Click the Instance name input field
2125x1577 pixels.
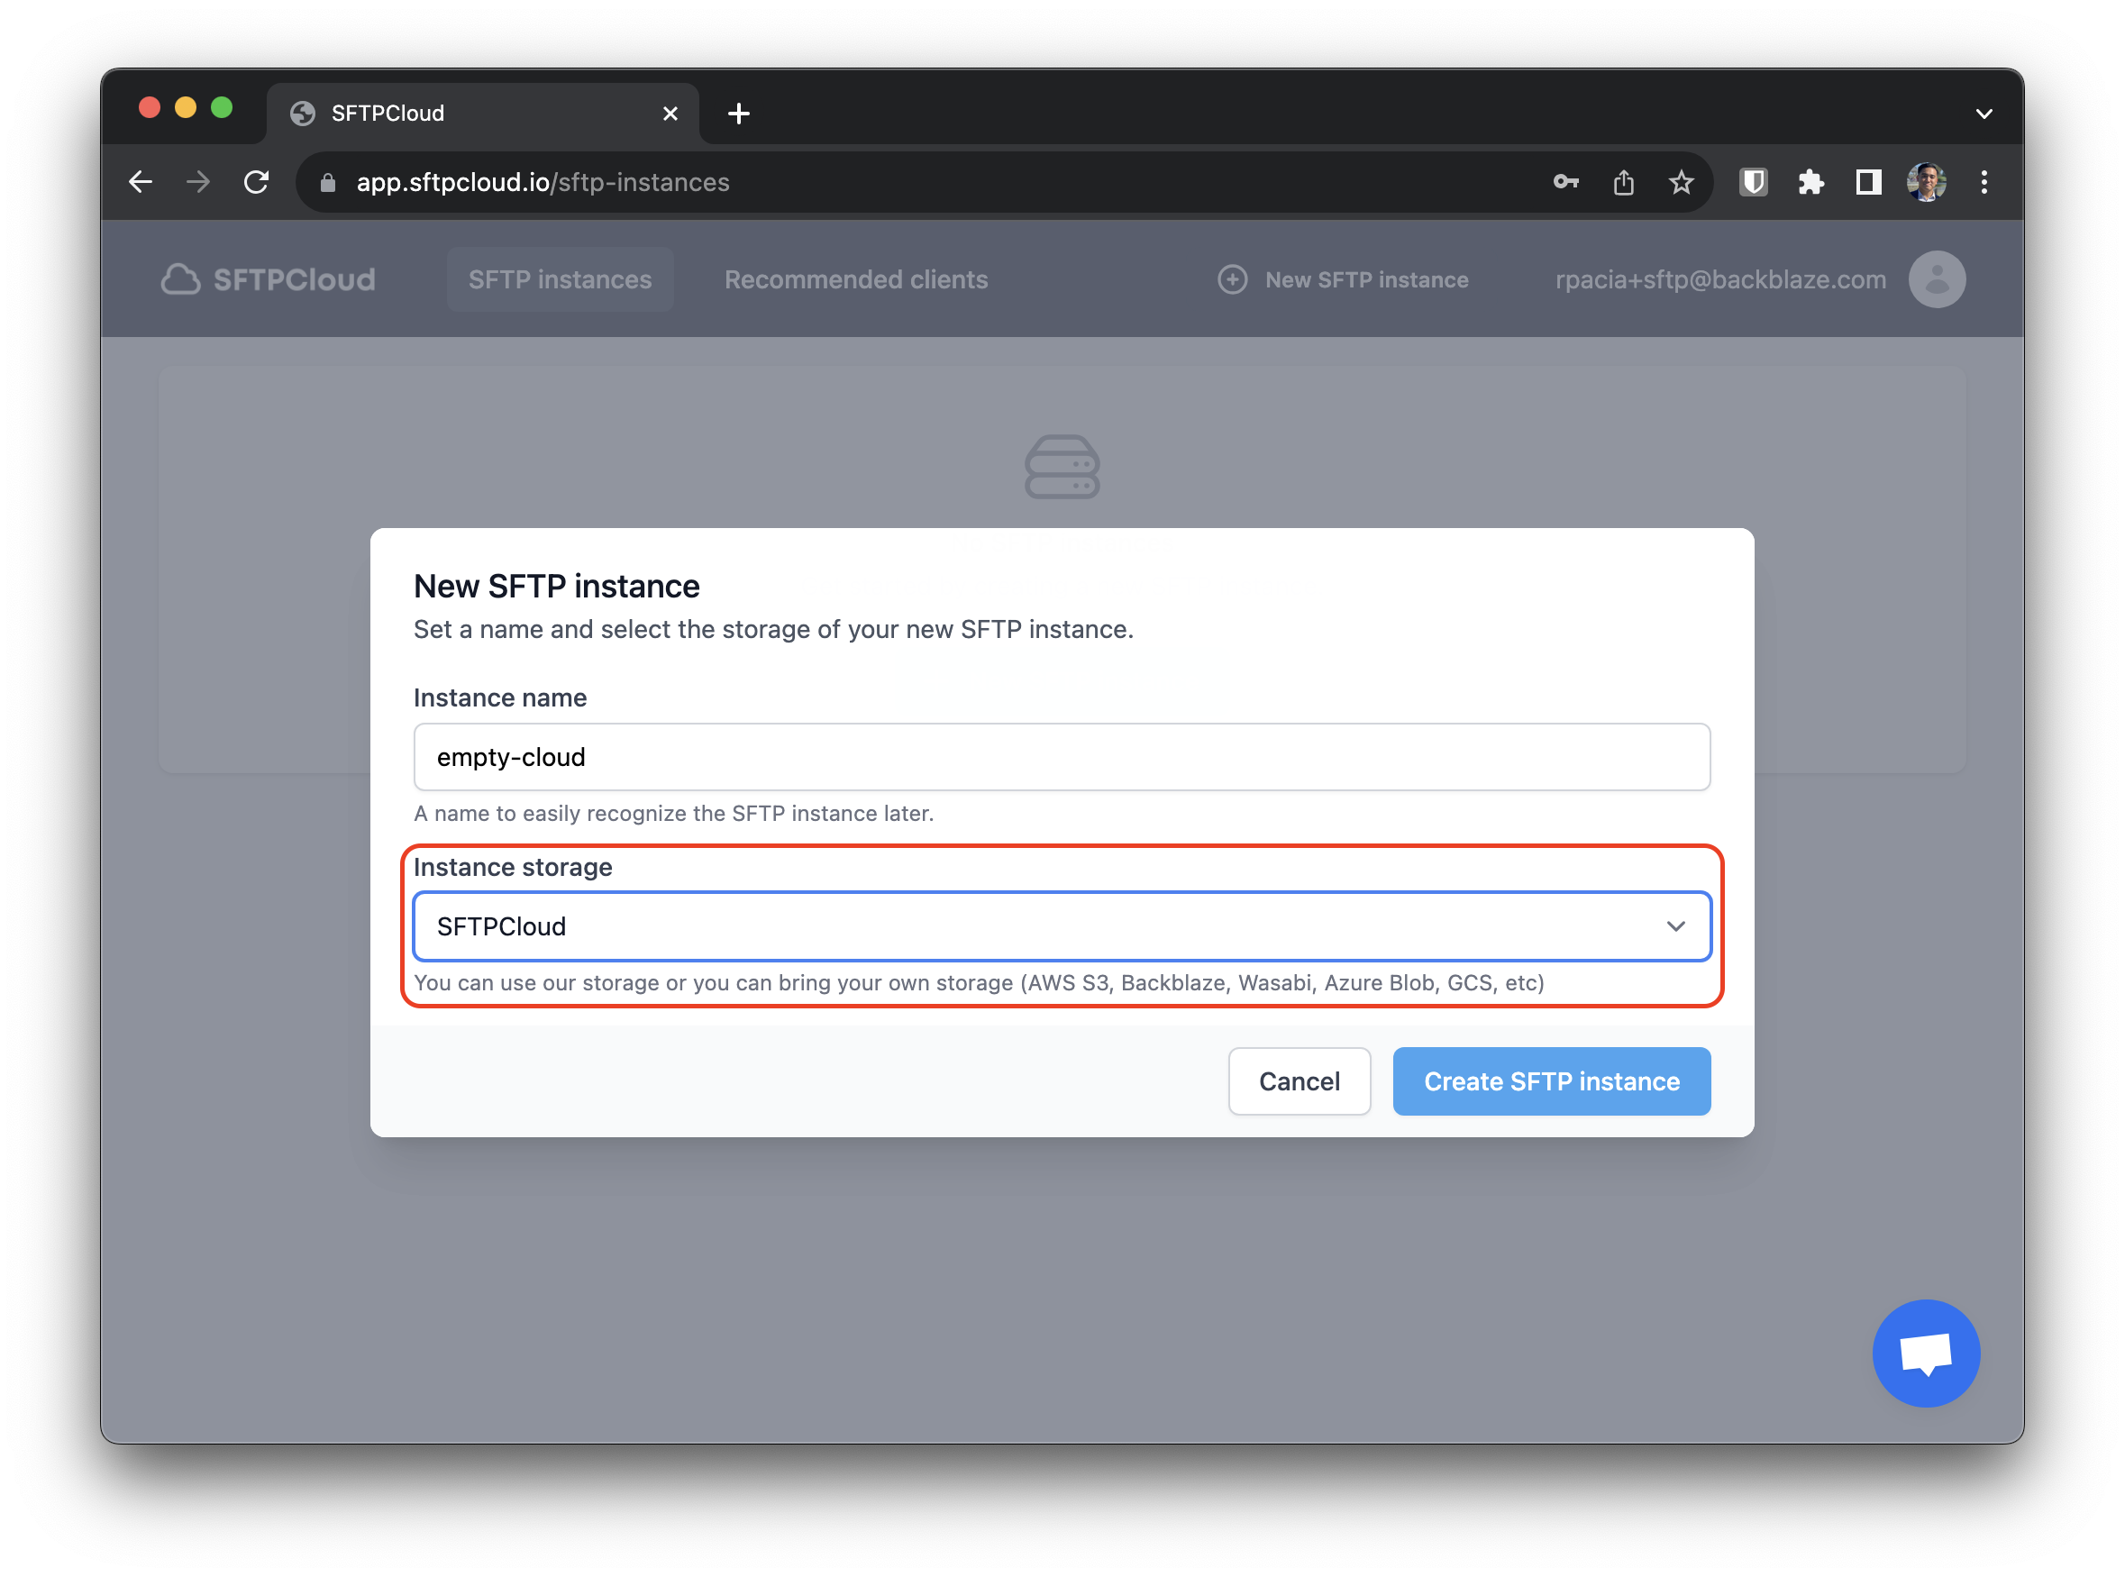coord(1062,757)
